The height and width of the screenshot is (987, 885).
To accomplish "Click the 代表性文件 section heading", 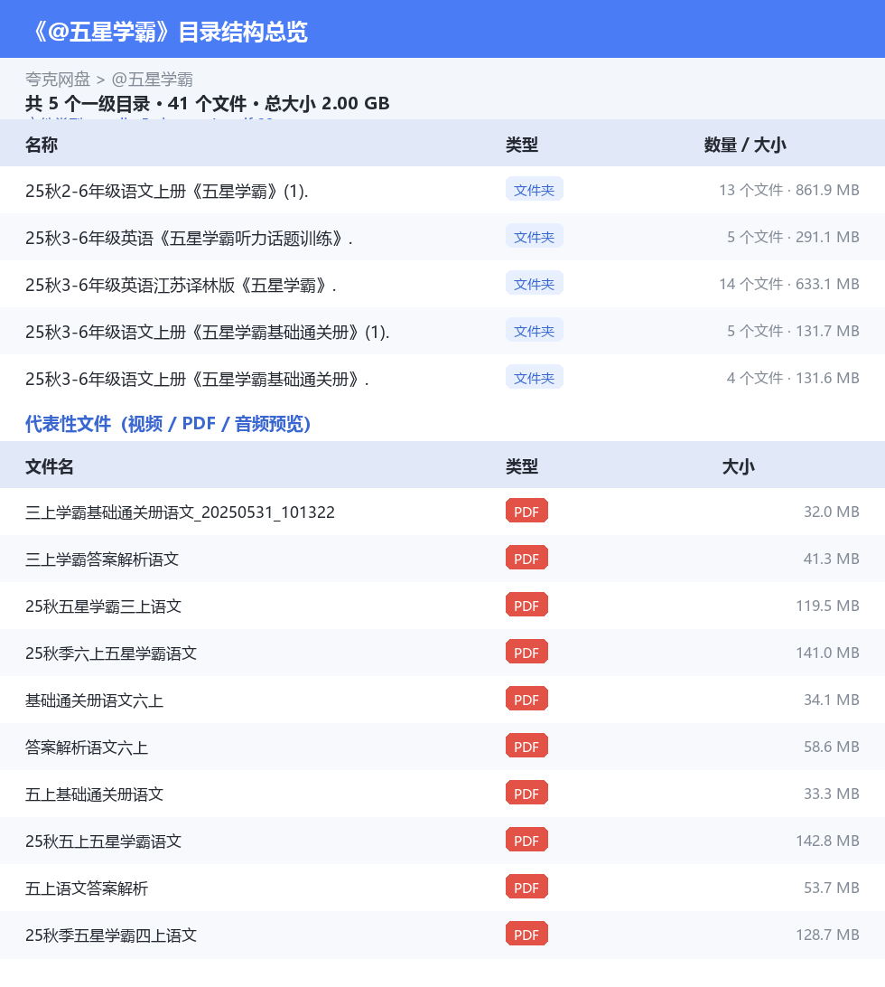I will coord(168,424).
